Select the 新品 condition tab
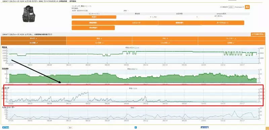 (99, 39)
